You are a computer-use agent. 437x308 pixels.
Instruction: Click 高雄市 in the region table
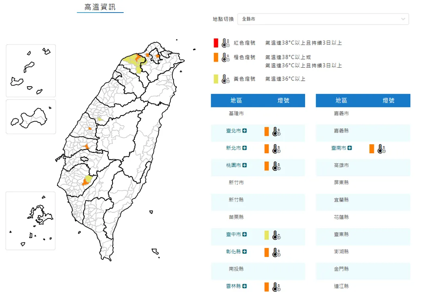point(341,165)
